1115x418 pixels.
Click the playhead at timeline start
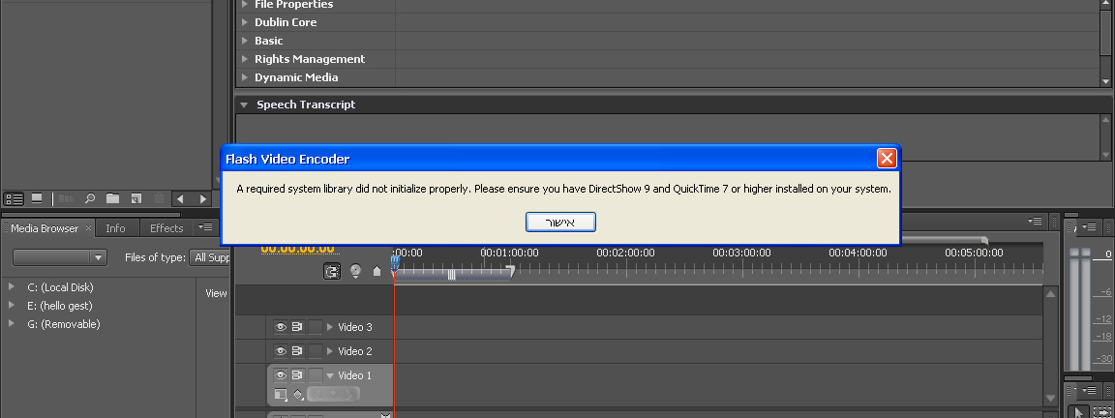(x=395, y=261)
